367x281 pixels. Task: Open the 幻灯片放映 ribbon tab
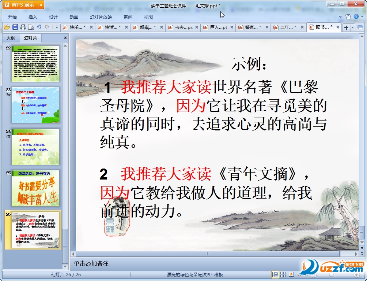101,17
